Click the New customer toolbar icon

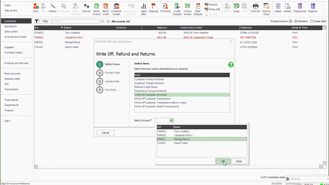[36, 8]
